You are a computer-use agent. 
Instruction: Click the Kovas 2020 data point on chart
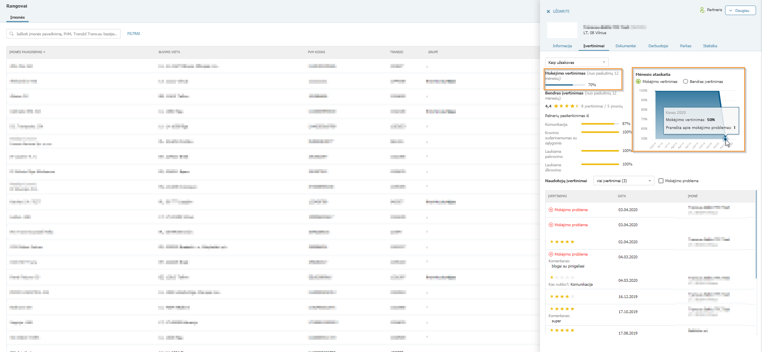[x=725, y=138]
